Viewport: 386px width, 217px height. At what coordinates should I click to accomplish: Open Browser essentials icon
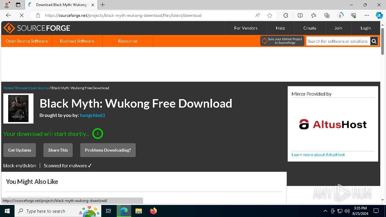(353, 15)
